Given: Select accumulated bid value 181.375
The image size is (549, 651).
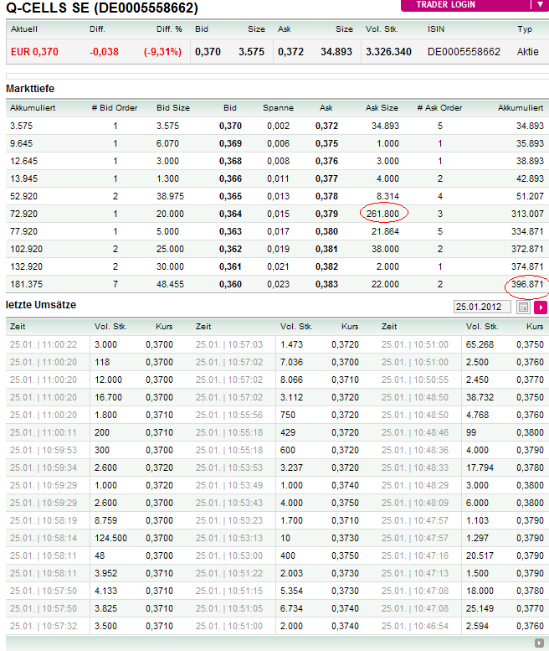Looking at the screenshot, I should [26, 284].
